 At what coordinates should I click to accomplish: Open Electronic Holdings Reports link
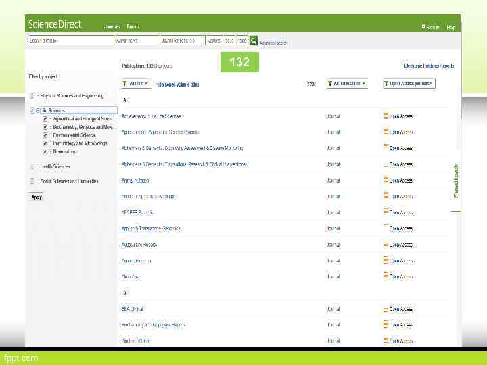click(x=429, y=66)
